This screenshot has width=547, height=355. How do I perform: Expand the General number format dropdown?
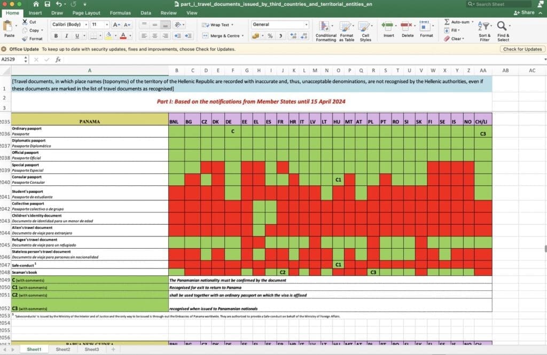pos(306,25)
